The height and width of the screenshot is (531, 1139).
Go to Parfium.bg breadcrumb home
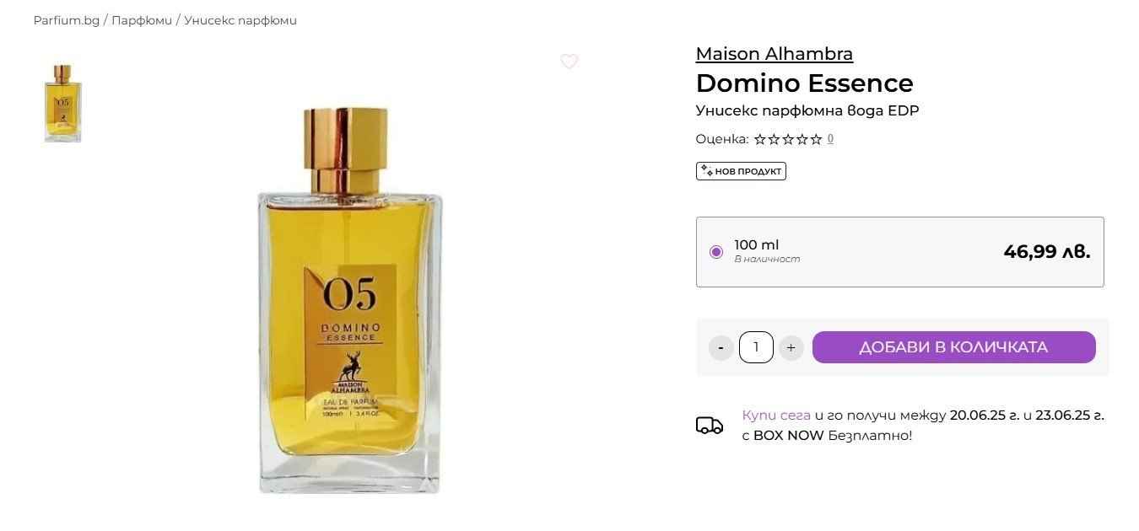coord(67,20)
